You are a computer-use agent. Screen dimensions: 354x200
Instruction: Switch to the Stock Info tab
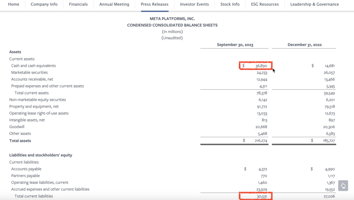pos(230,4)
